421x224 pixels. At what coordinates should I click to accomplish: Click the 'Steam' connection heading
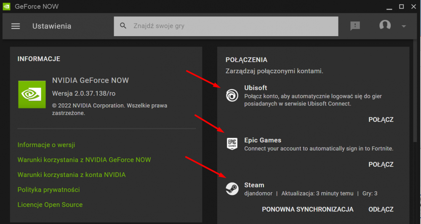point(254,185)
